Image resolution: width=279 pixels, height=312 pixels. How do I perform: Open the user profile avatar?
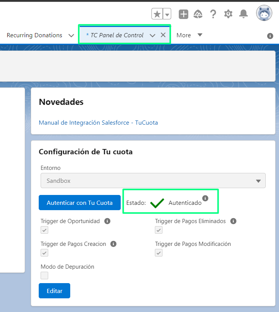pos(264,13)
